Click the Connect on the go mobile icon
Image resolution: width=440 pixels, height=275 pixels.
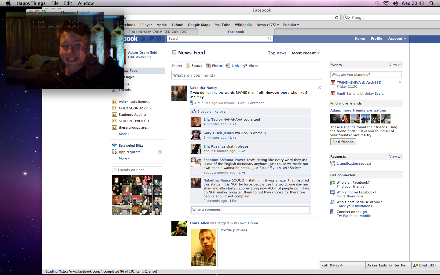tap(332, 212)
